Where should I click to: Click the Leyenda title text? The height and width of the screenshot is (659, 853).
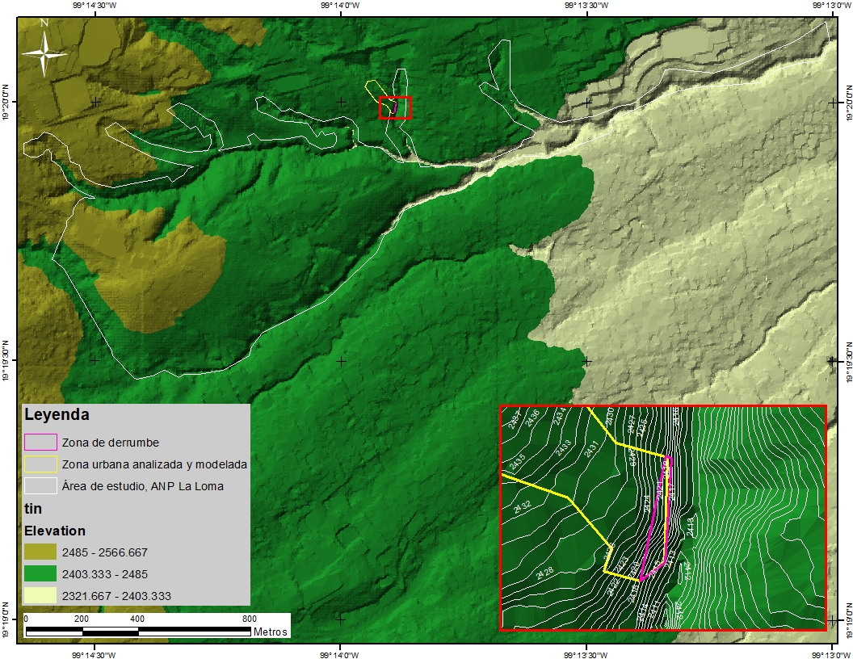(57, 416)
